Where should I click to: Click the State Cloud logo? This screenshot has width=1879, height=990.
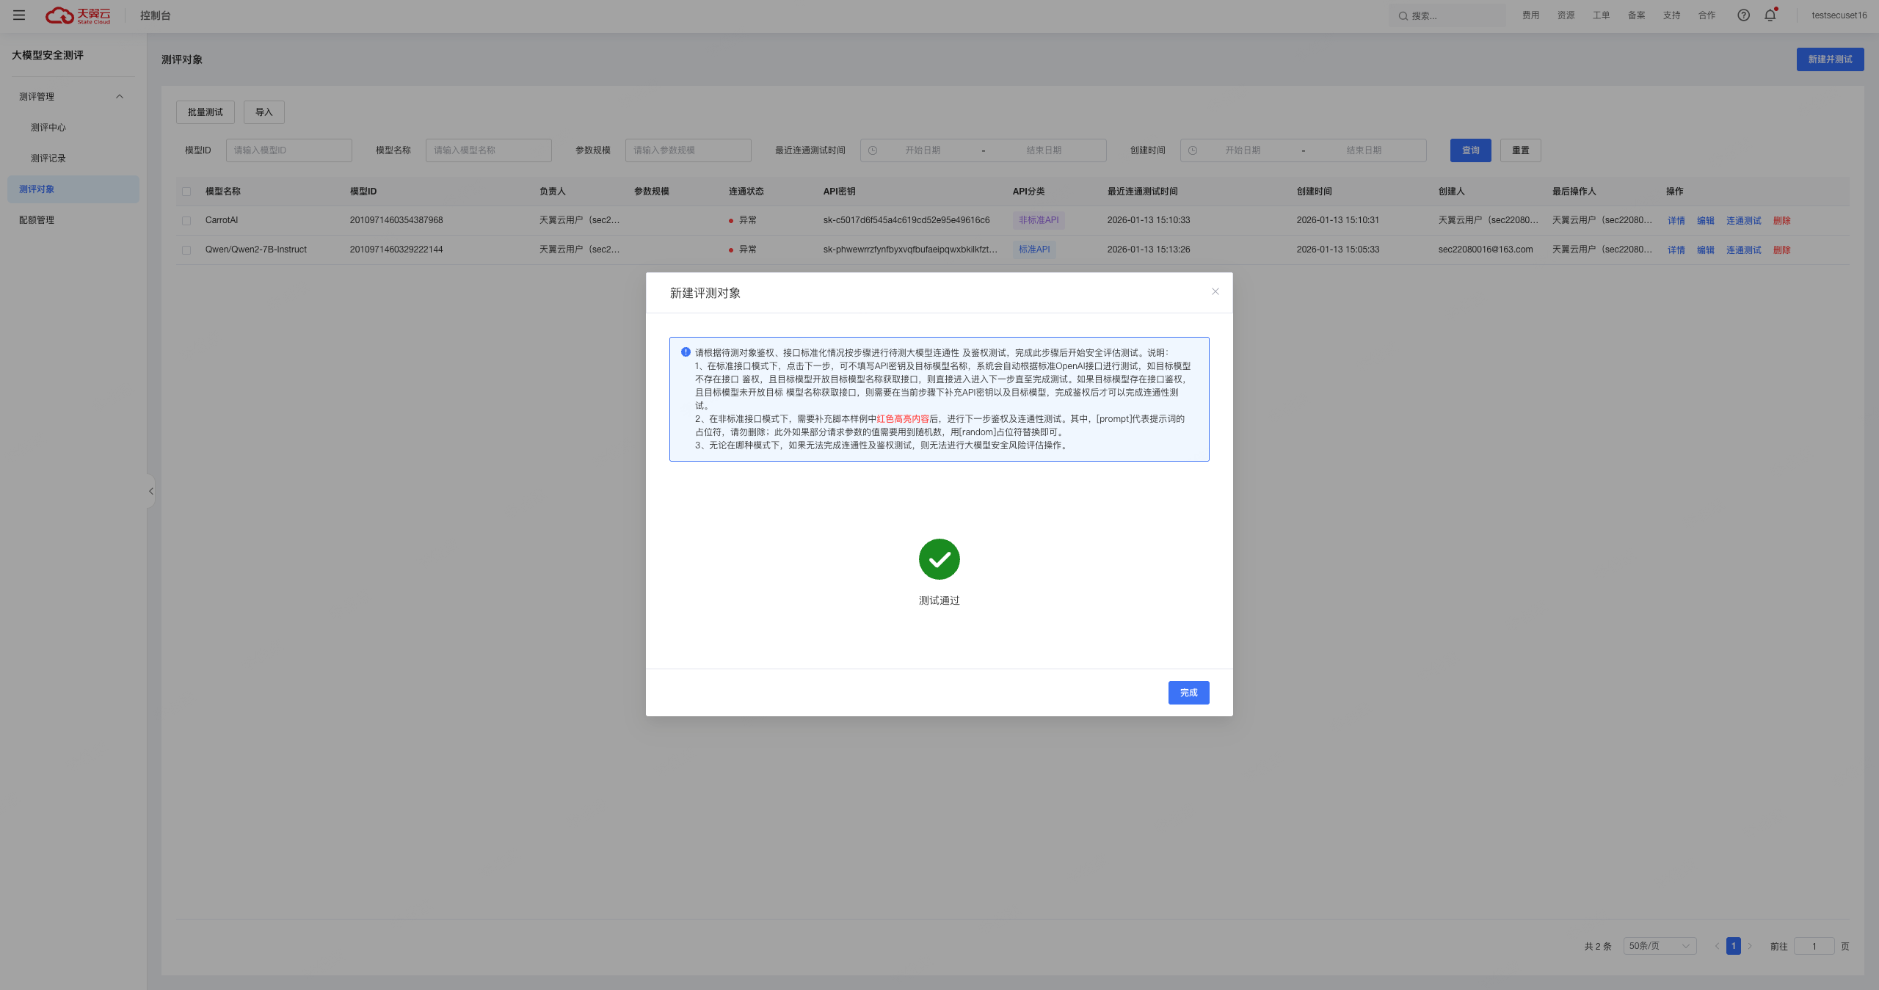pos(78,15)
